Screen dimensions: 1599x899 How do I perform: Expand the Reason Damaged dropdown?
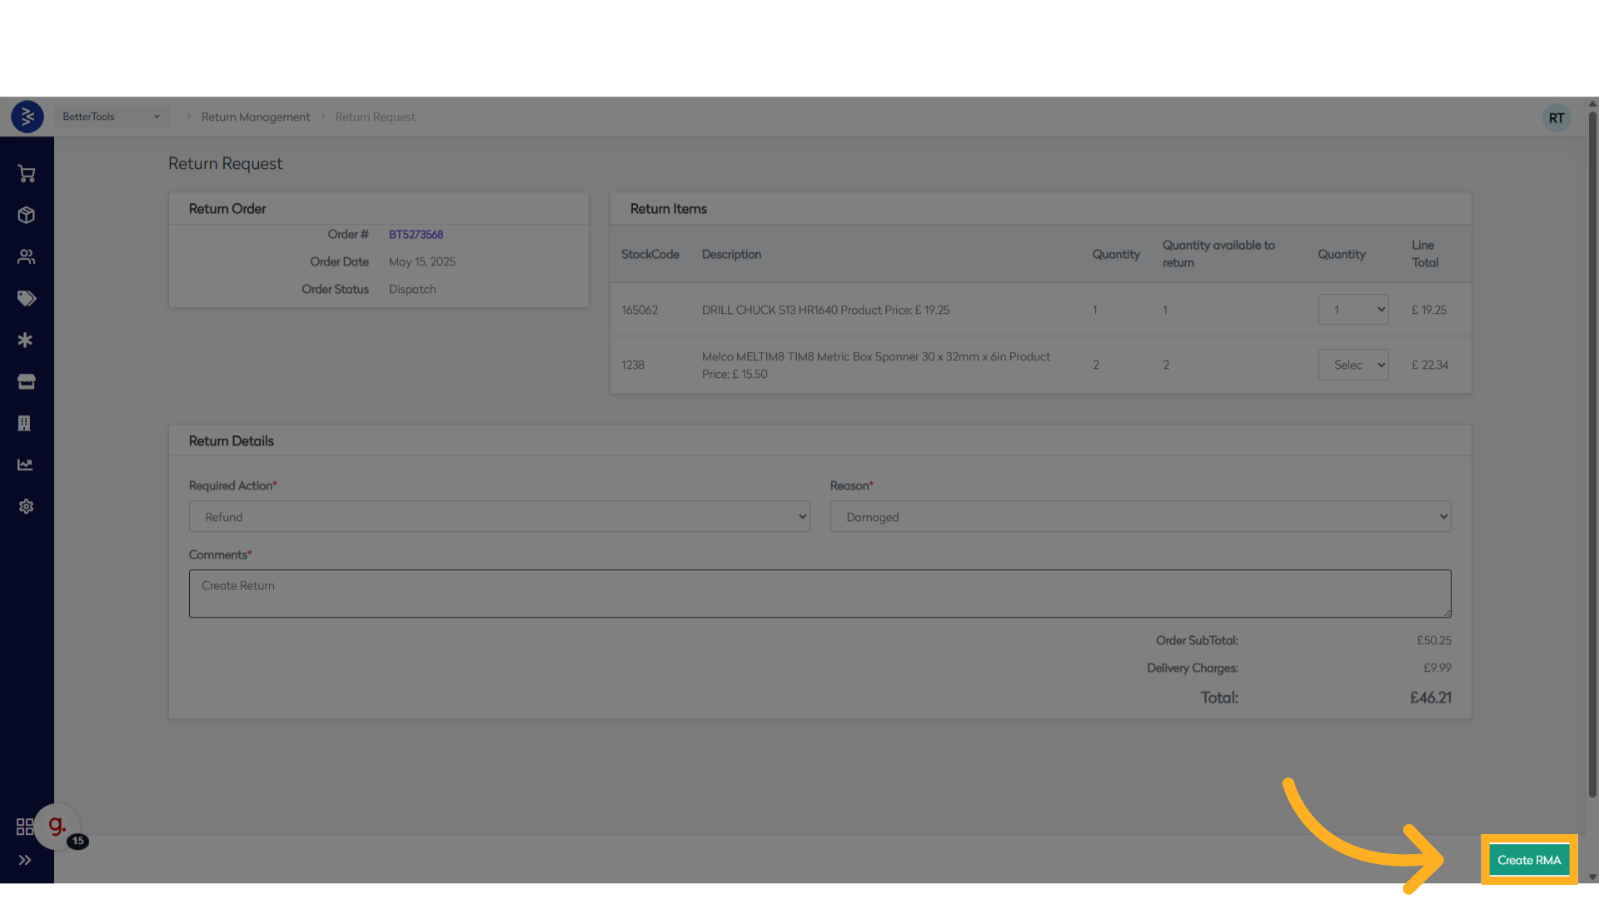click(1139, 517)
